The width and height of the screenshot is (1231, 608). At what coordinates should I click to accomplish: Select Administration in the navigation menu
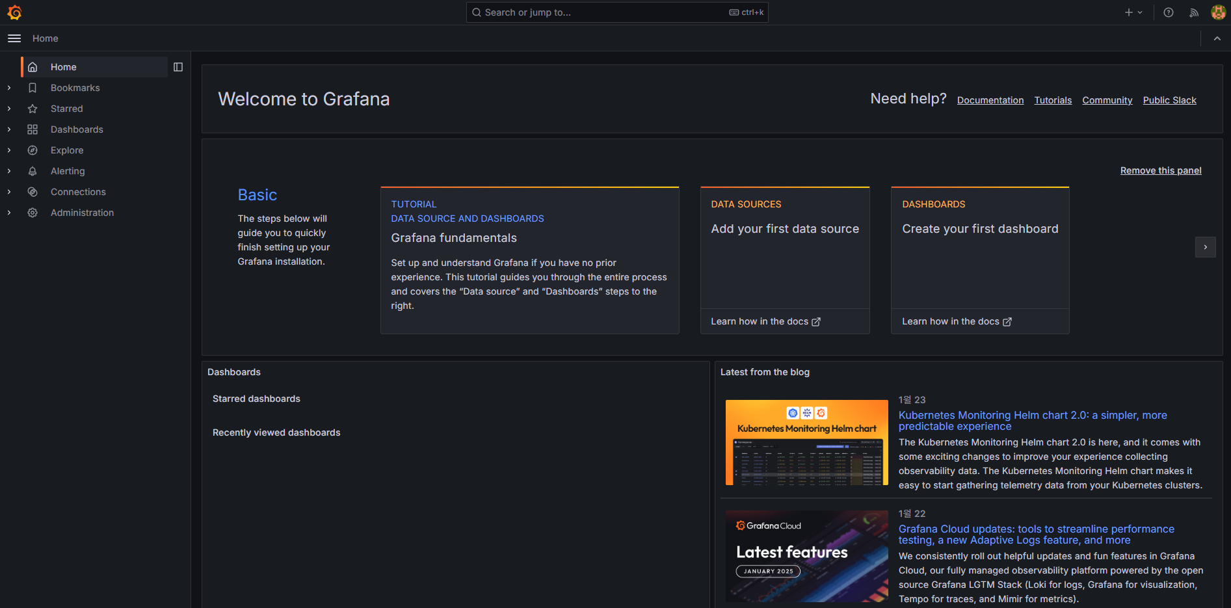point(82,213)
